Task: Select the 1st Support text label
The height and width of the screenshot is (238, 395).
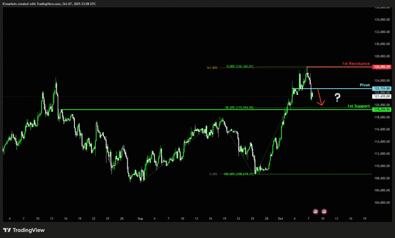Action: pos(359,106)
